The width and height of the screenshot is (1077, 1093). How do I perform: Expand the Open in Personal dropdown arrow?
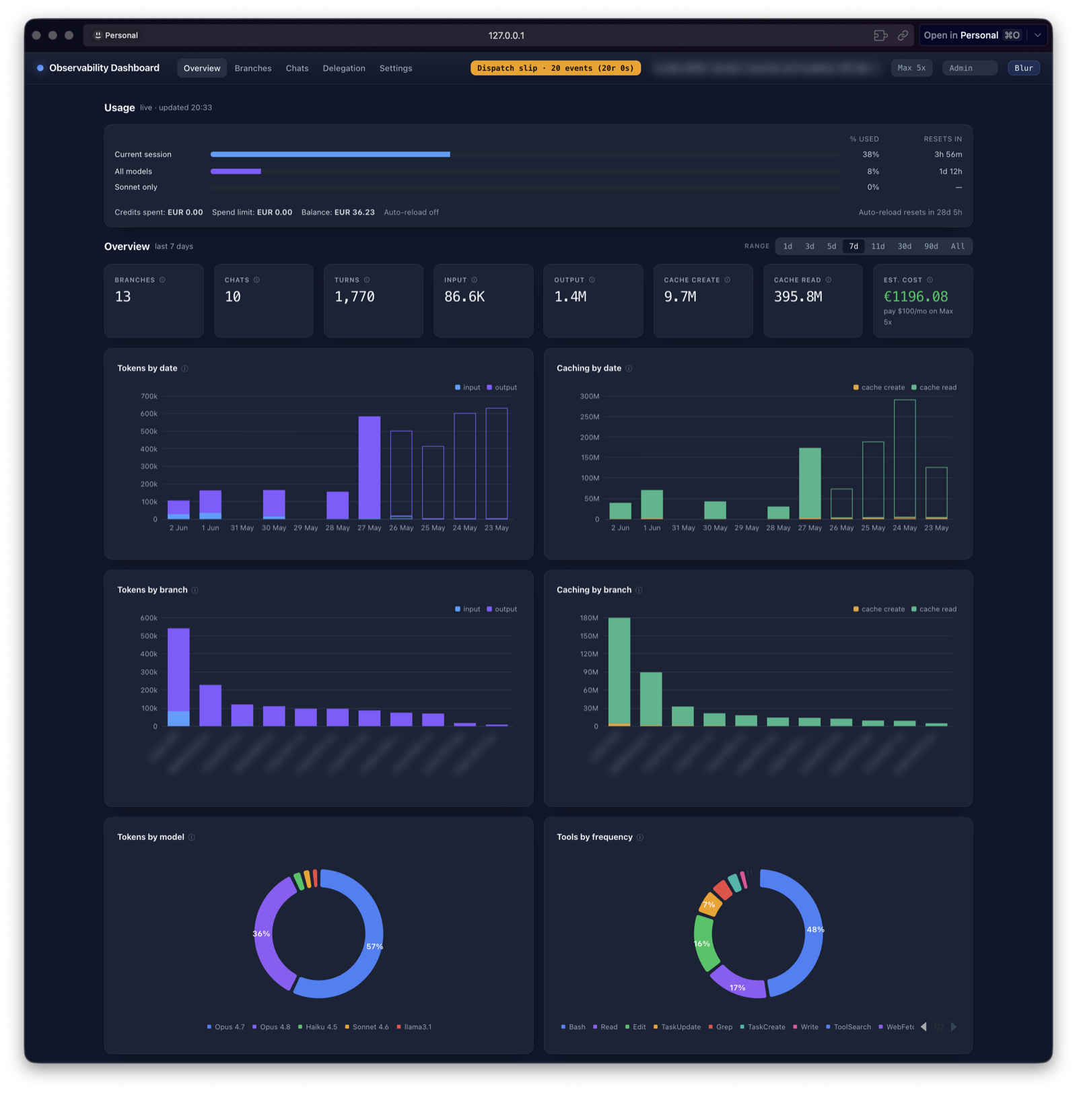click(x=1037, y=35)
